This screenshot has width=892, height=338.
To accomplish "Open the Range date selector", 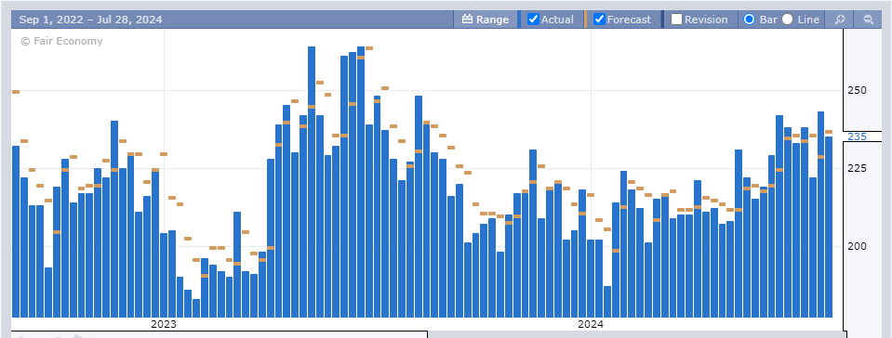I will pyautogui.click(x=486, y=19).
